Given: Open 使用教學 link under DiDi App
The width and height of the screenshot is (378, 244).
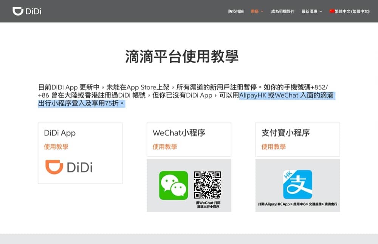Looking at the screenshot, I should (56, 147).
